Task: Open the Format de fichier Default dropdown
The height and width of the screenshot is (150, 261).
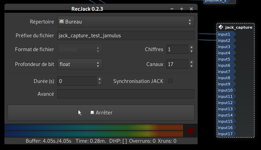Action: click(80, 49)
